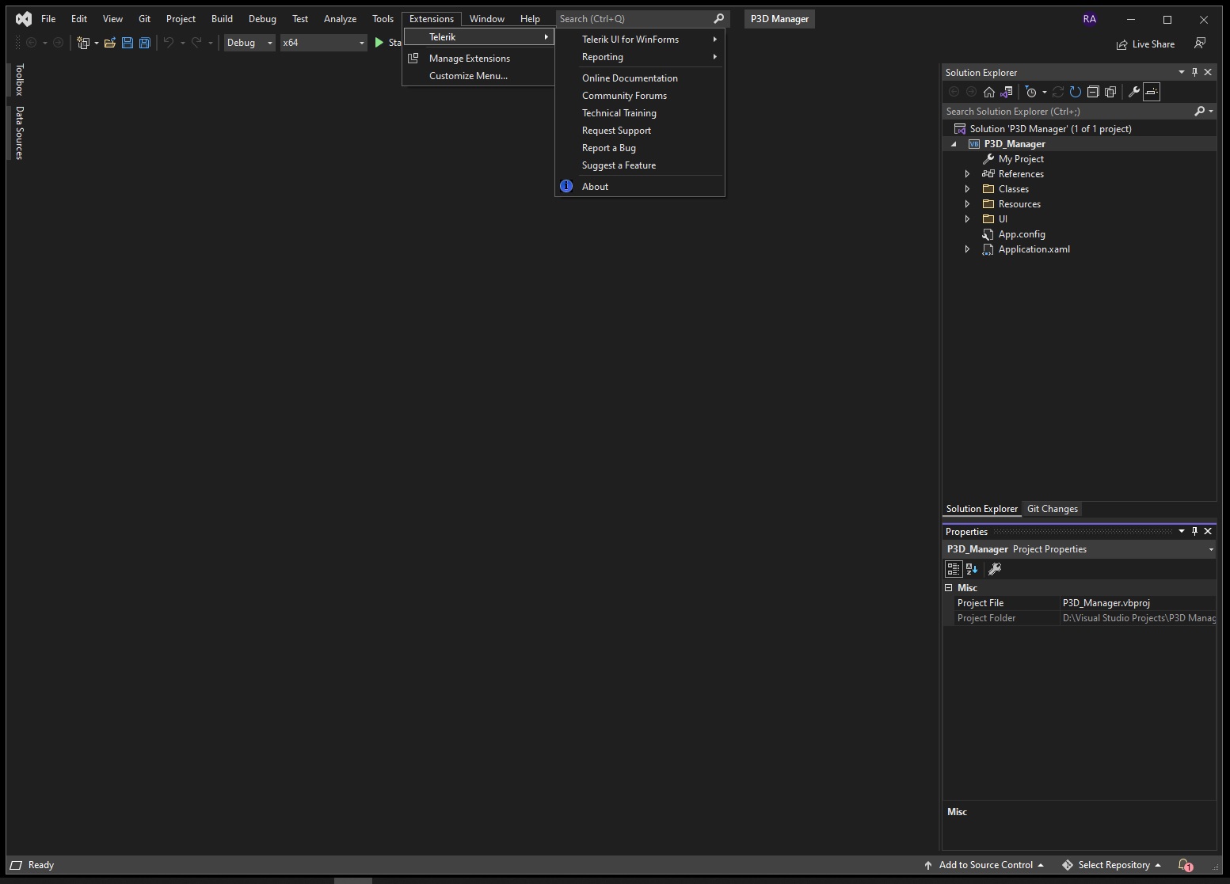Viewport: 1230px width, 884px height.
Task: Open notifications bell in the status bar
Action: 1185,865
